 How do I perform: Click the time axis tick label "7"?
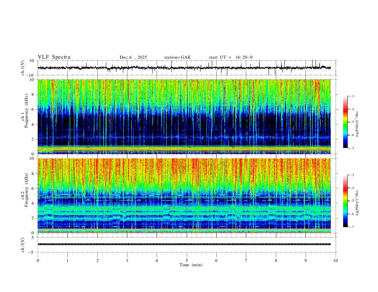tap(246, 261)
